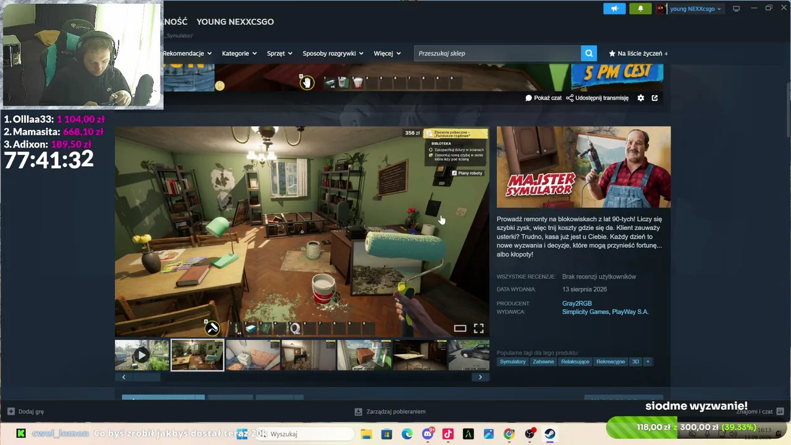The image size is (791, 445).
Task: Open Steam from the taskbar
Action: [550, 434]
